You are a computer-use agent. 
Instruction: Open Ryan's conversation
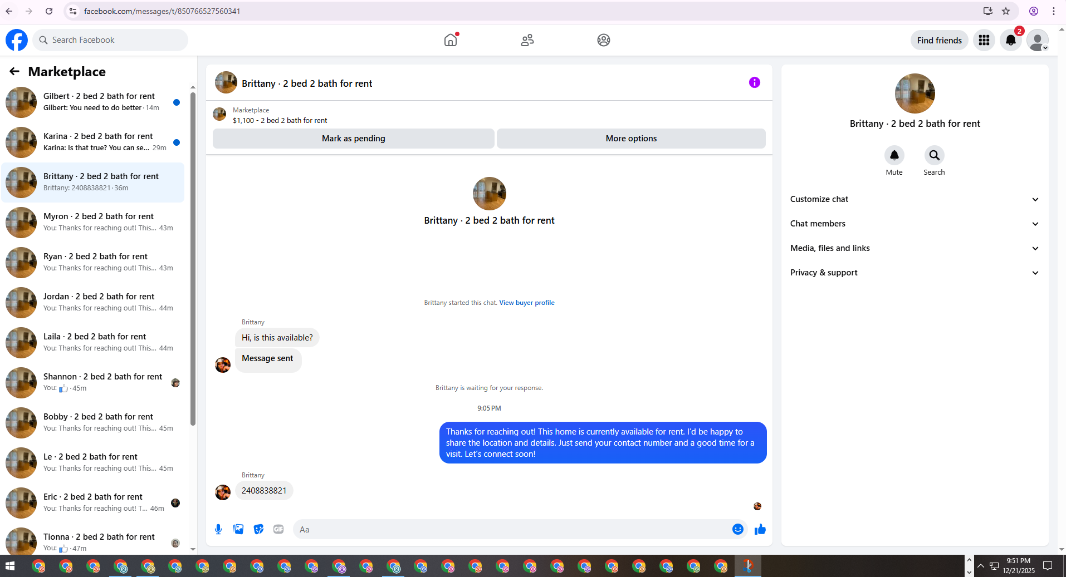(x=93, y=263)
